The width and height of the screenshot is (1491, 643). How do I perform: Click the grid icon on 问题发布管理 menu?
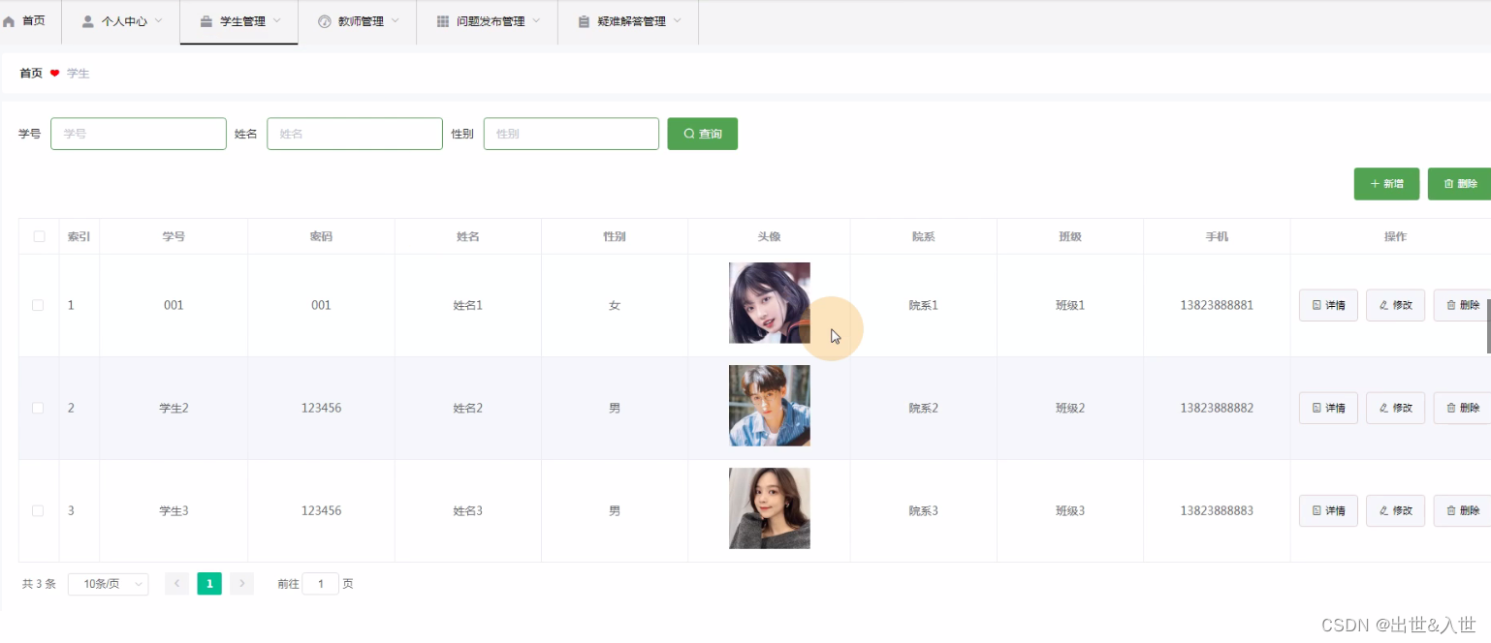[x=443, y=19]
